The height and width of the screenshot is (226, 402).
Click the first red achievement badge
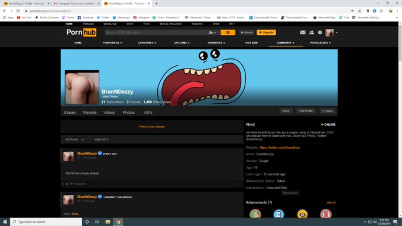click(x=255, y=214)
